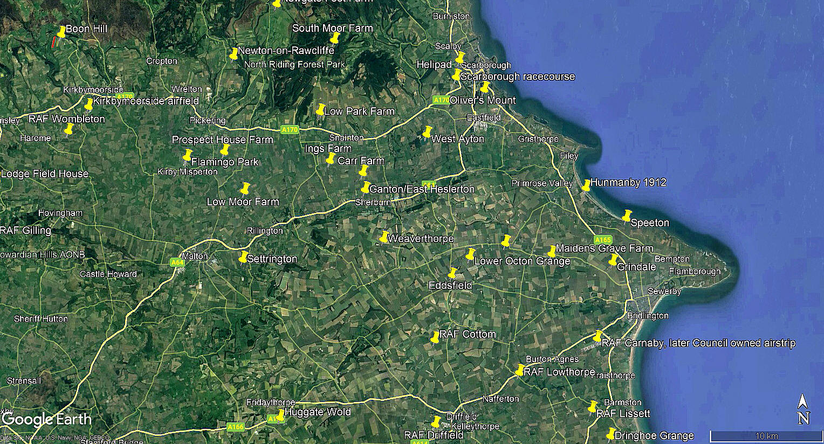Open the Helipad pushpin near Scarborough

pyautogui.click(x=459, y=57)
